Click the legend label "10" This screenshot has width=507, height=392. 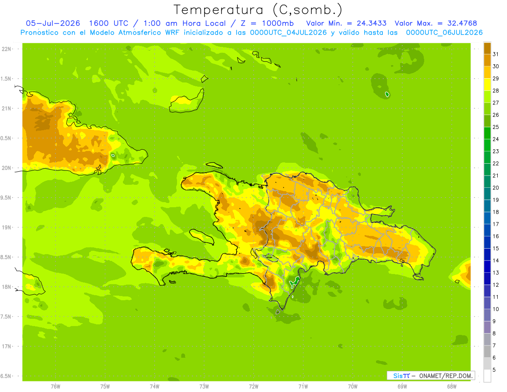pos(496,309)
